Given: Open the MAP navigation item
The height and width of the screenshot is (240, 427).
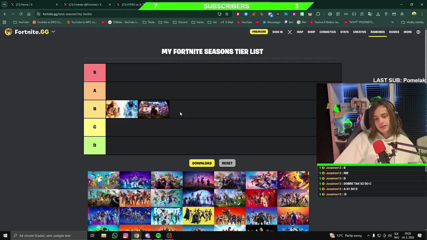Looking at the screenshot, I should tap(300, 32).
